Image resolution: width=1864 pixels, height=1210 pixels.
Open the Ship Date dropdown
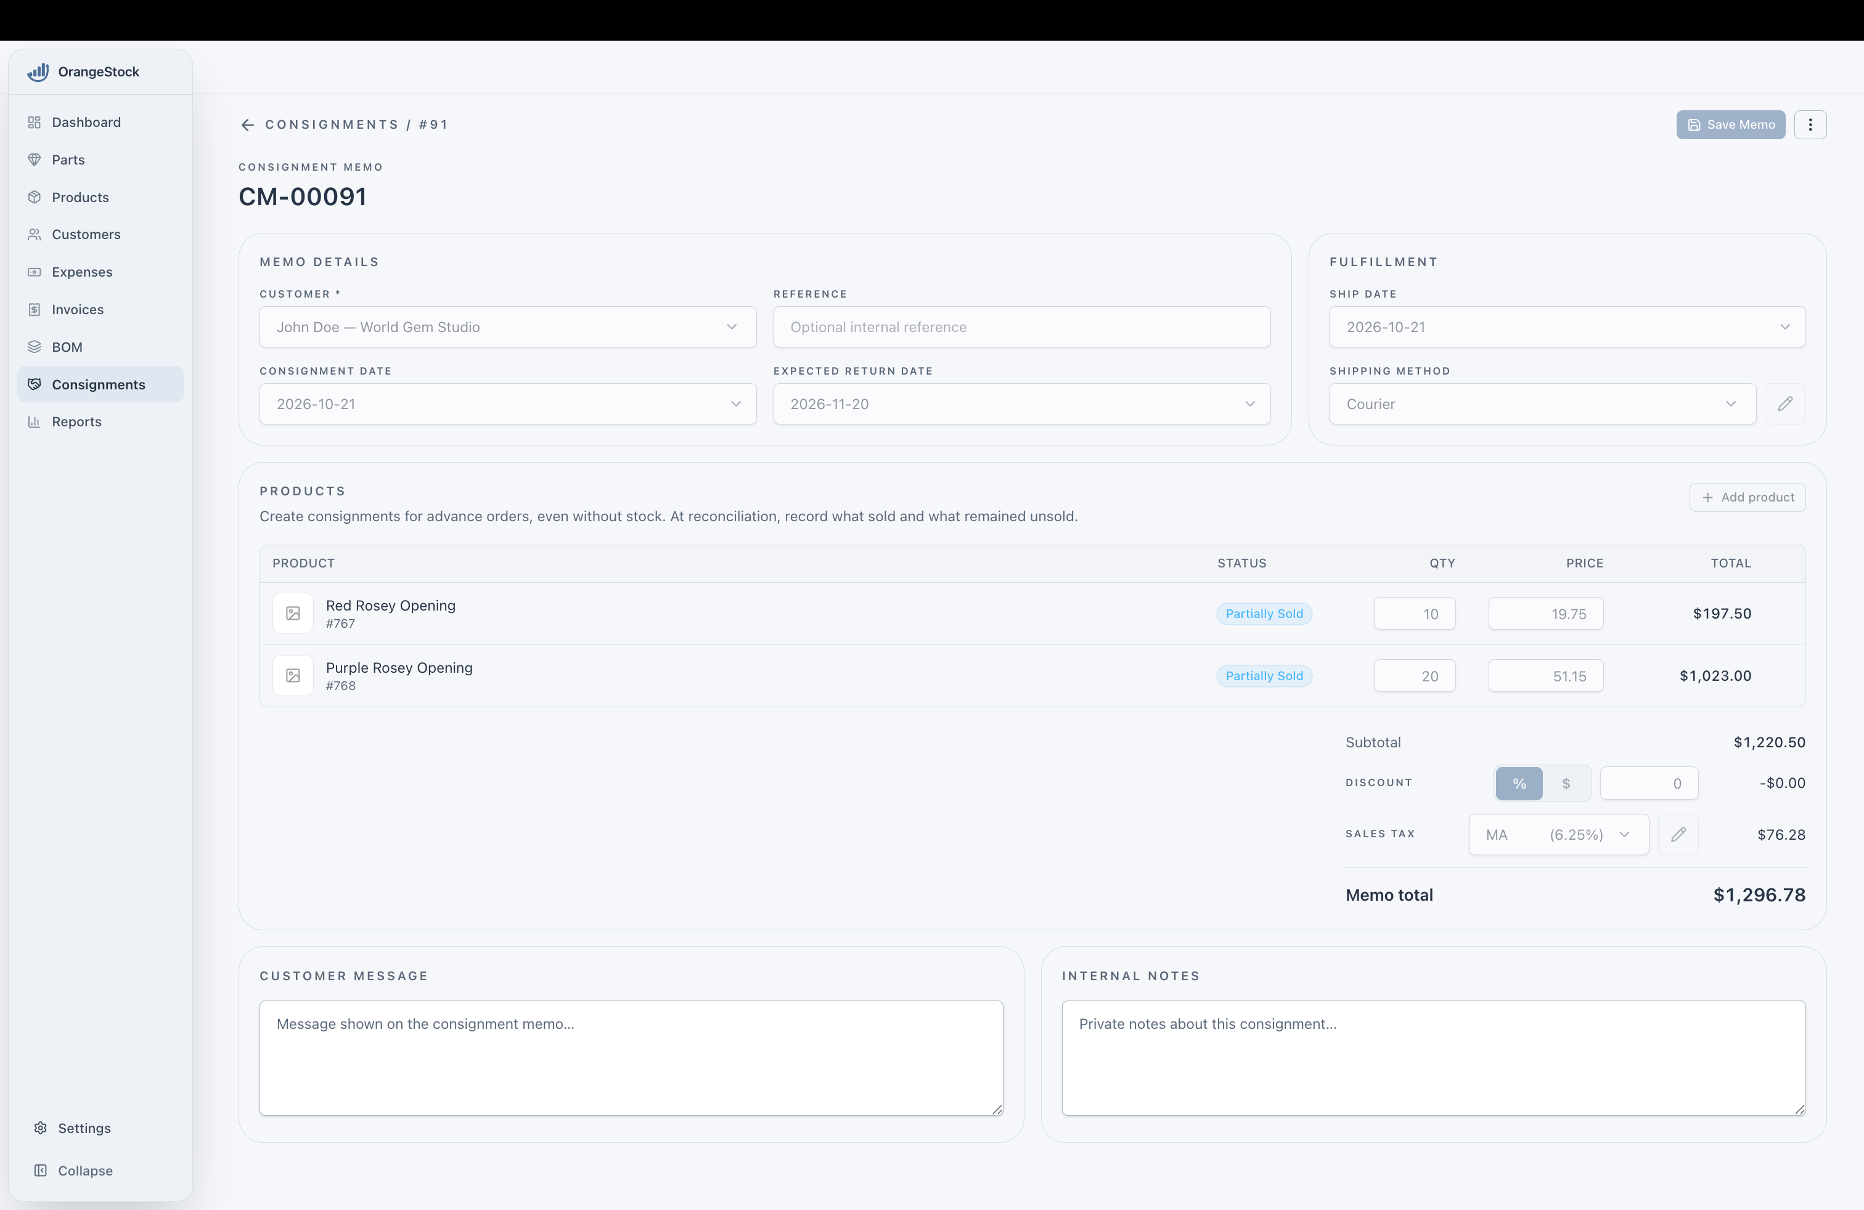pyautogui.click(x=1567, y=327)
